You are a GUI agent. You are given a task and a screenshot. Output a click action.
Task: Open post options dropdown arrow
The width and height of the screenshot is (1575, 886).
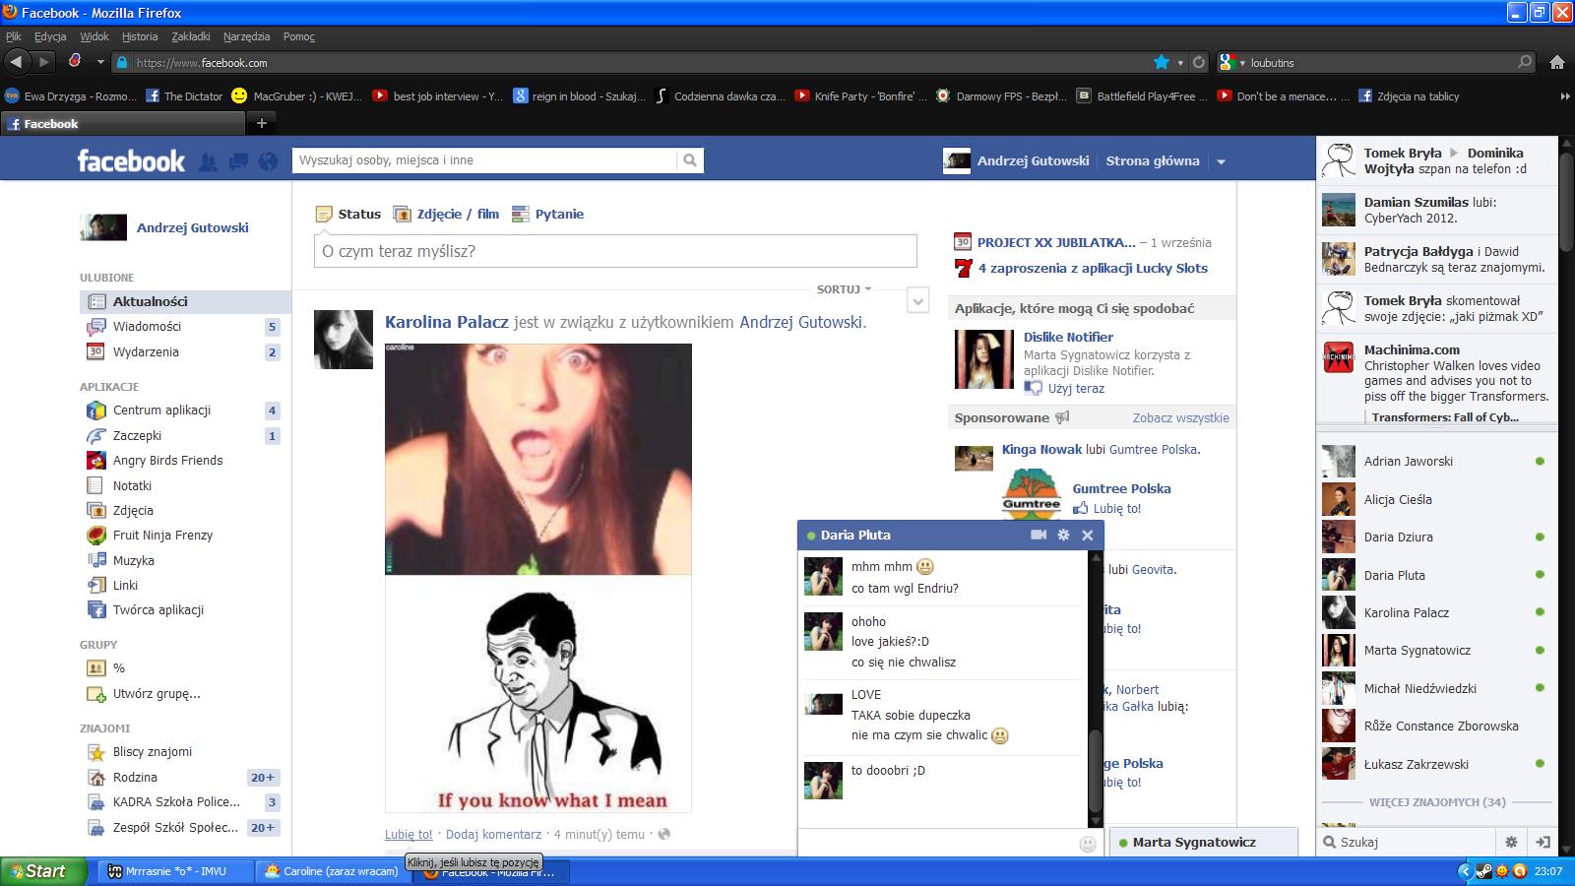click(x=917, y=301)
